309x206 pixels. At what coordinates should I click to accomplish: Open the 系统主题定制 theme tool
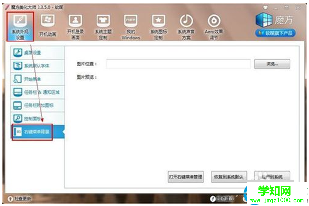(103, 27)
